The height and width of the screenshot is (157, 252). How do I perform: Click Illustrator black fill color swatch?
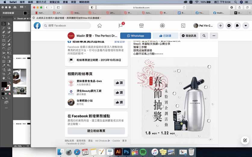point(4,84)
